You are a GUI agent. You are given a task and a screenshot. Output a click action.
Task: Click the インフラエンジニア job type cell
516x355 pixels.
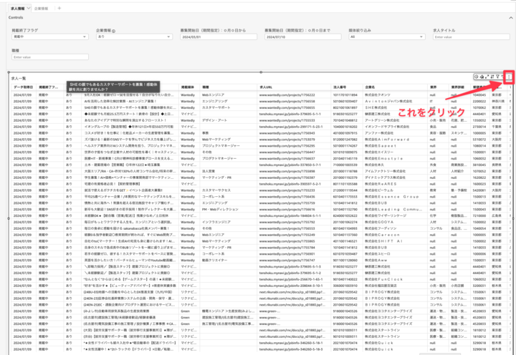tap(216, 222)
